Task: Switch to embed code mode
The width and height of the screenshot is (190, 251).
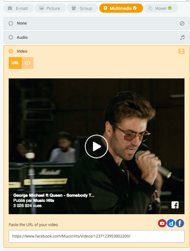Action: pos(28,63)
